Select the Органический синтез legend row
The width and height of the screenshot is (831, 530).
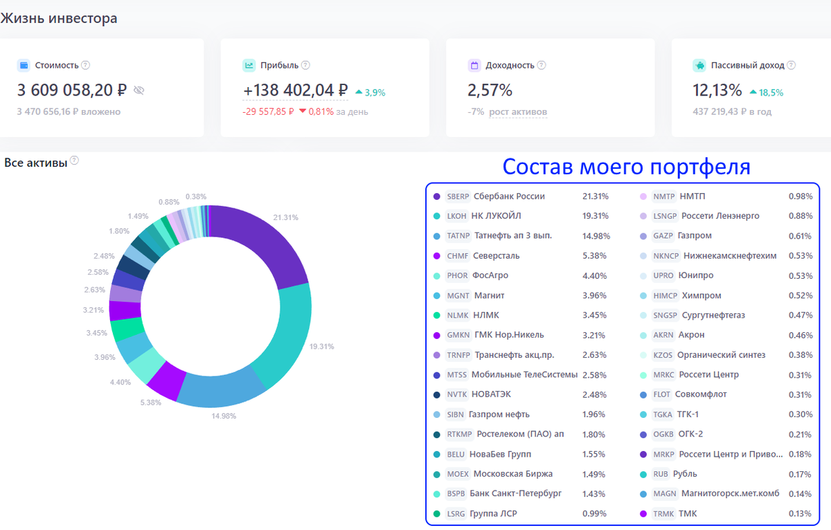726,355
